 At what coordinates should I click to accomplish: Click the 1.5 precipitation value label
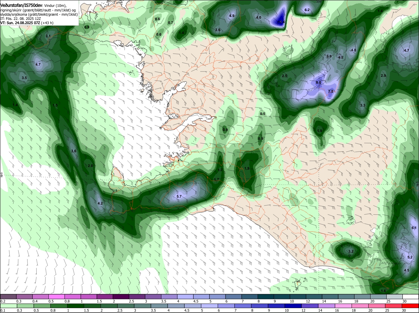pos(55,106)
